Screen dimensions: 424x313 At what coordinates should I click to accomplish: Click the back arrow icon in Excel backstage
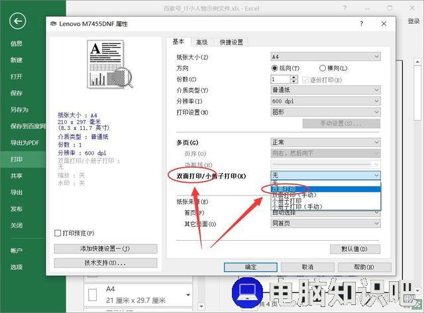tap(18, 21)
